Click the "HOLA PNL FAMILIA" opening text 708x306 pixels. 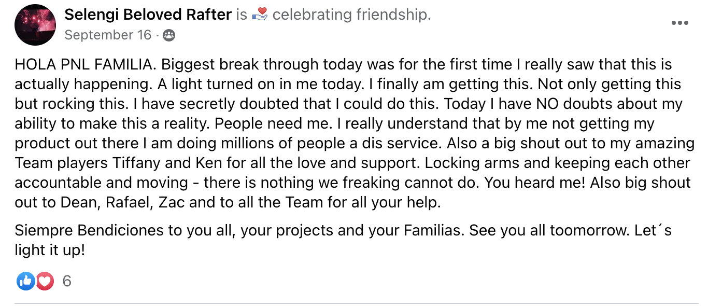click(86, 65)
